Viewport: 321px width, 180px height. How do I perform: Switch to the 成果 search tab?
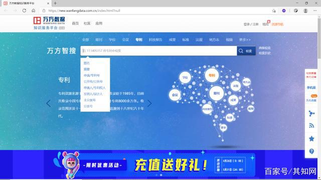172,39
